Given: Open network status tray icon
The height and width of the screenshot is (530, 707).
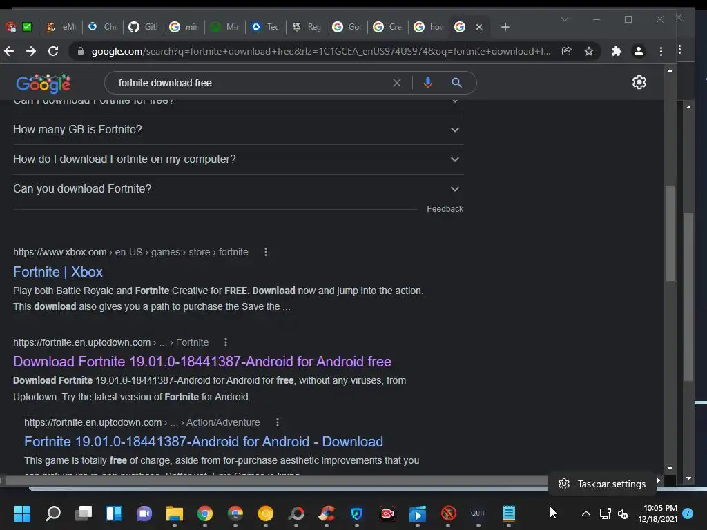Looking at the screenshot, I should [x=605, y=513].
